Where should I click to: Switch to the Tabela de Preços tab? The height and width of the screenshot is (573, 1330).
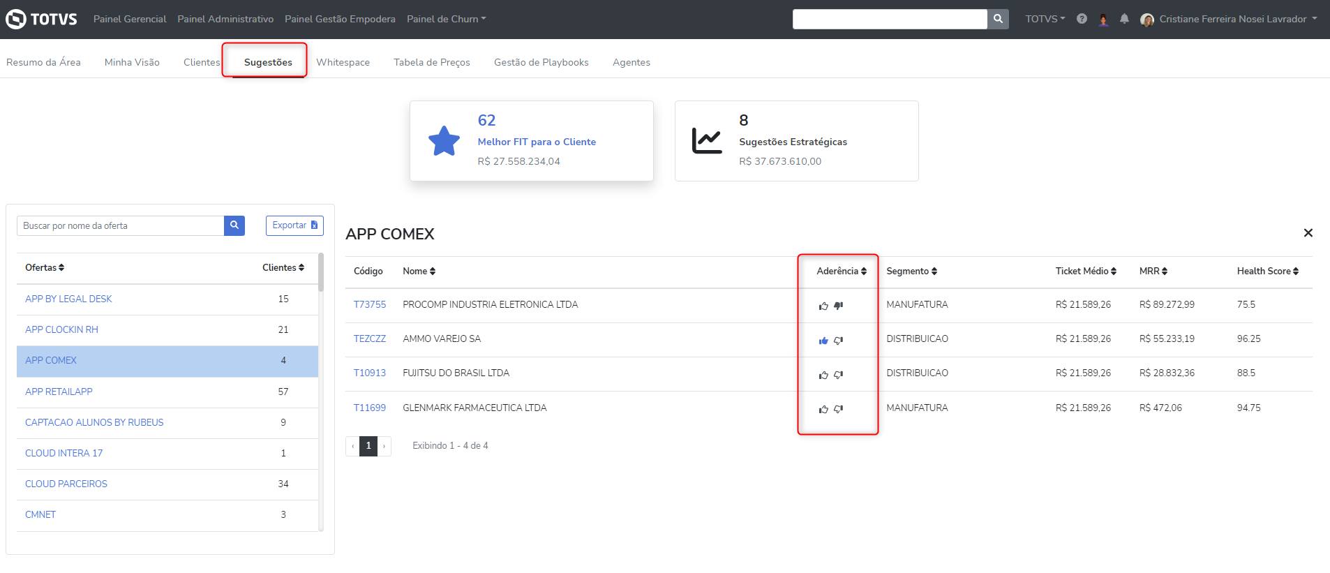432,62
